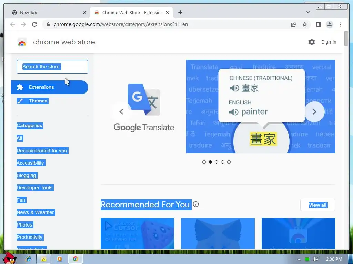Screen dimensions: 353x264
Task: Open the Productivity category
Action: 30,237
